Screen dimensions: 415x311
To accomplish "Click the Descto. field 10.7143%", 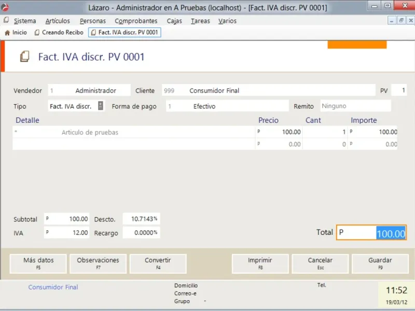I will [x=141, y=219].
